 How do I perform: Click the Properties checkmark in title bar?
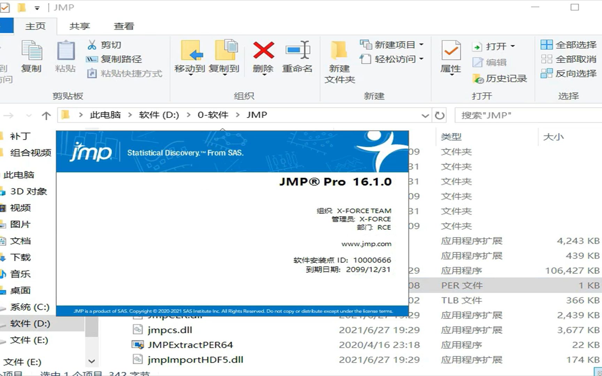coord(5,7)
